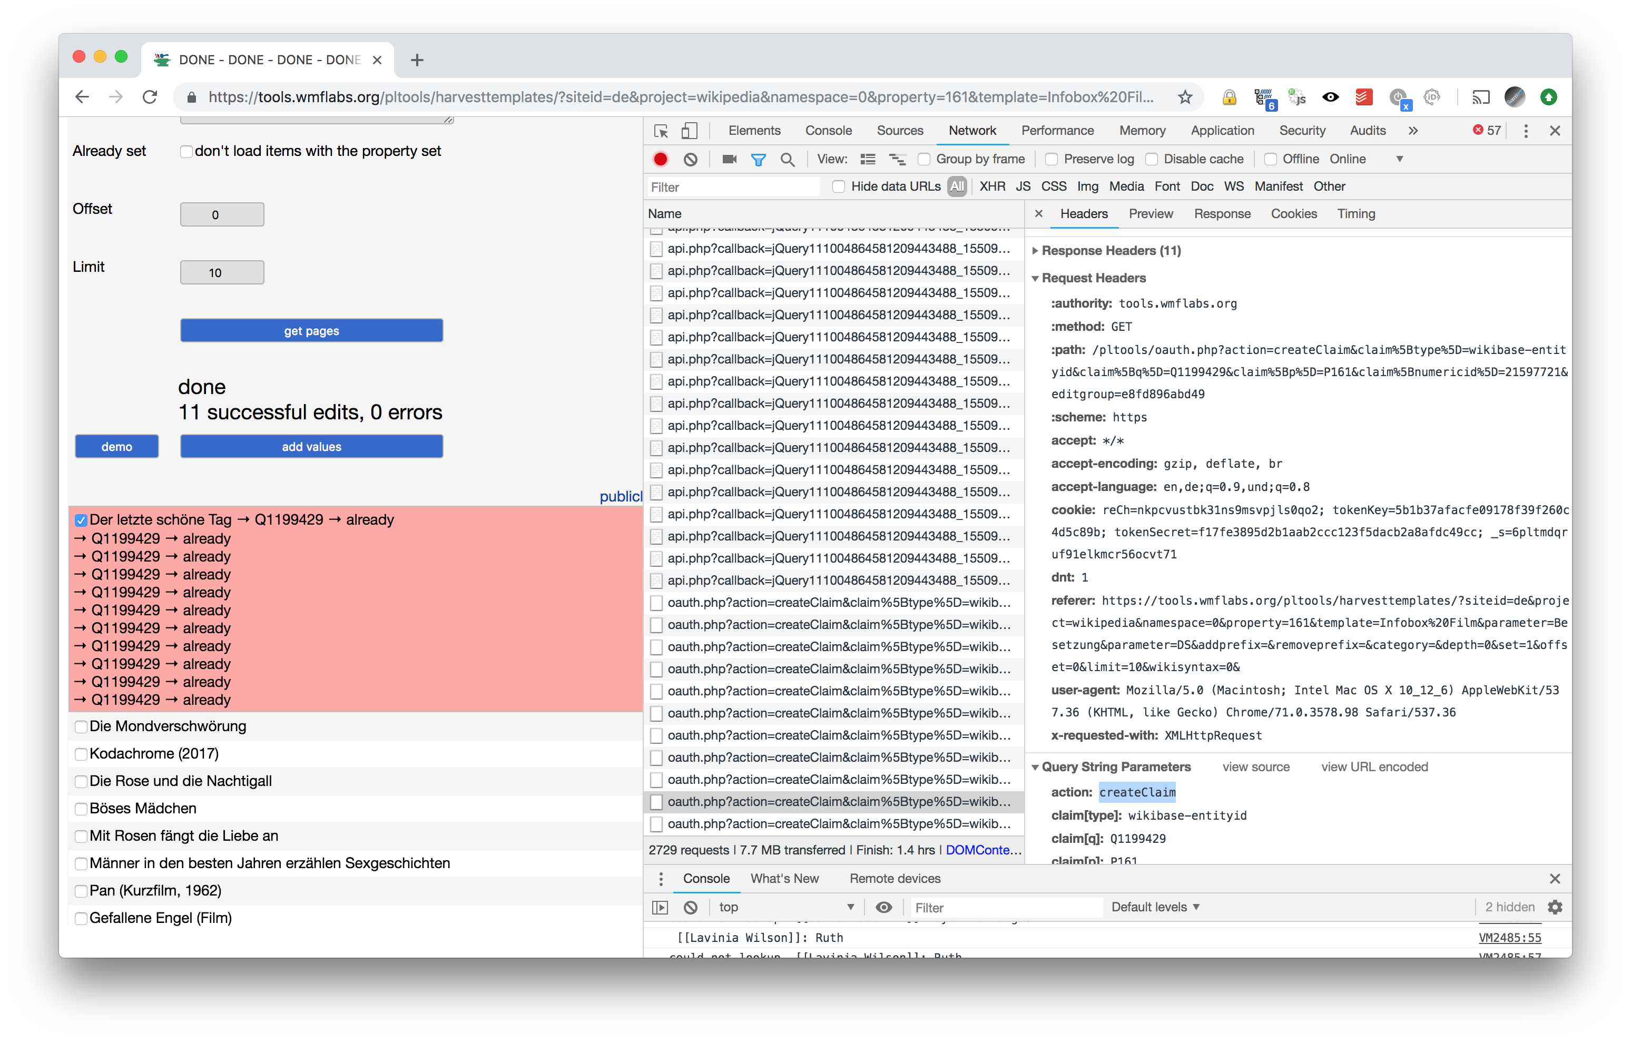Switch to the Console tab in DevTools
This screenshot has height=1042, width=1631.
[x=828, y=131]
